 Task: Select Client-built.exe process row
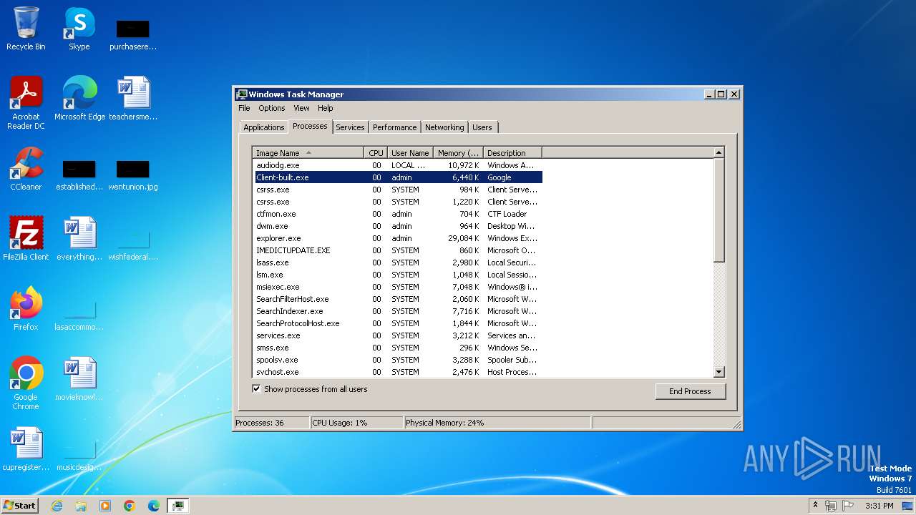[x=397, y=177]
